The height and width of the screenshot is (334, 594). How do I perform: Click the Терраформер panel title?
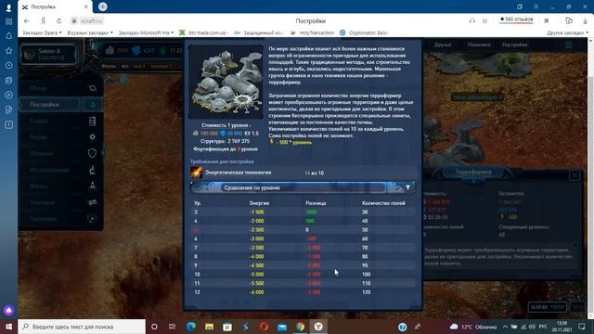point(473,172)
